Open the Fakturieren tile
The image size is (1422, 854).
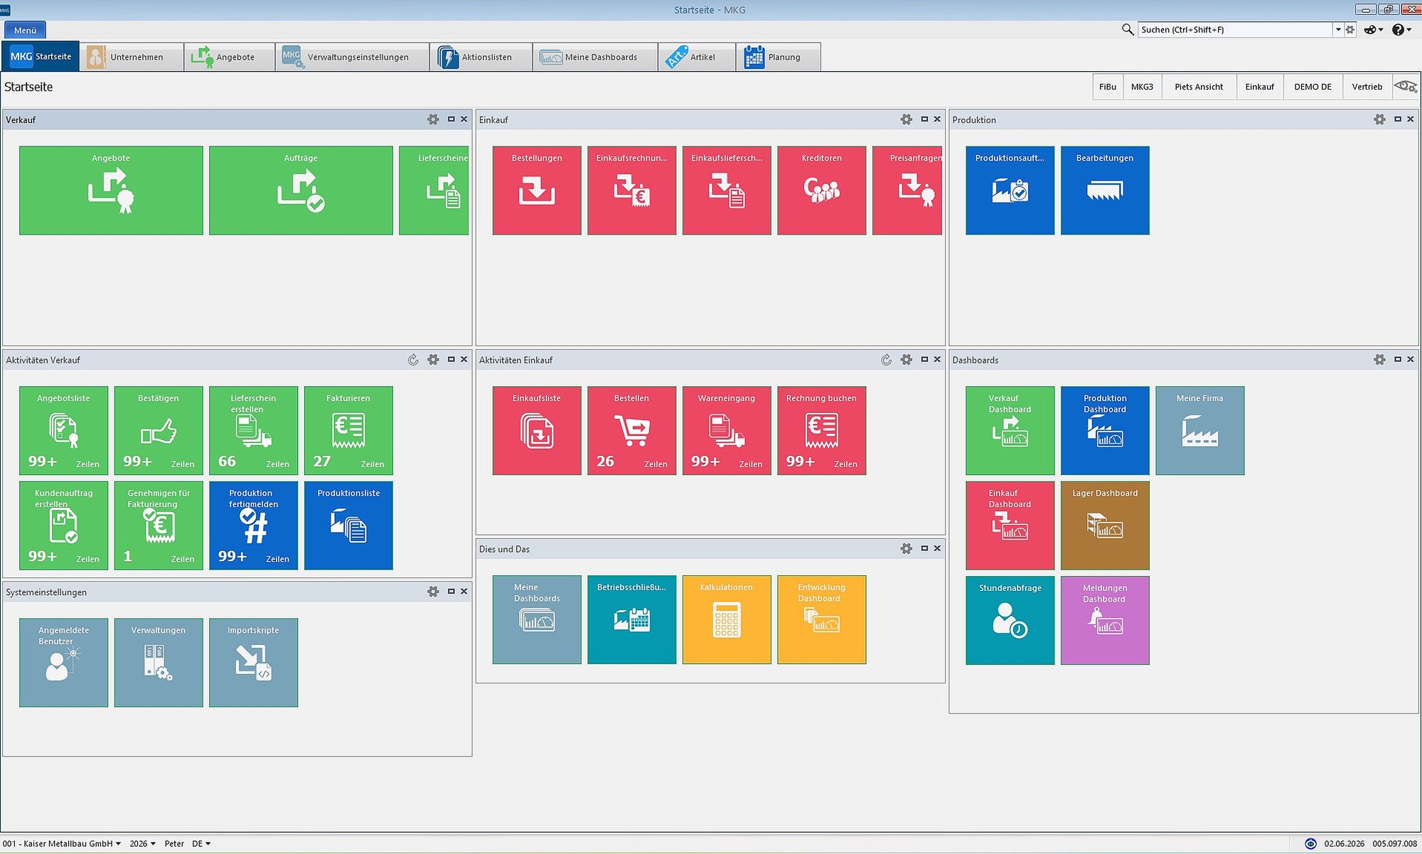(348, 430)
